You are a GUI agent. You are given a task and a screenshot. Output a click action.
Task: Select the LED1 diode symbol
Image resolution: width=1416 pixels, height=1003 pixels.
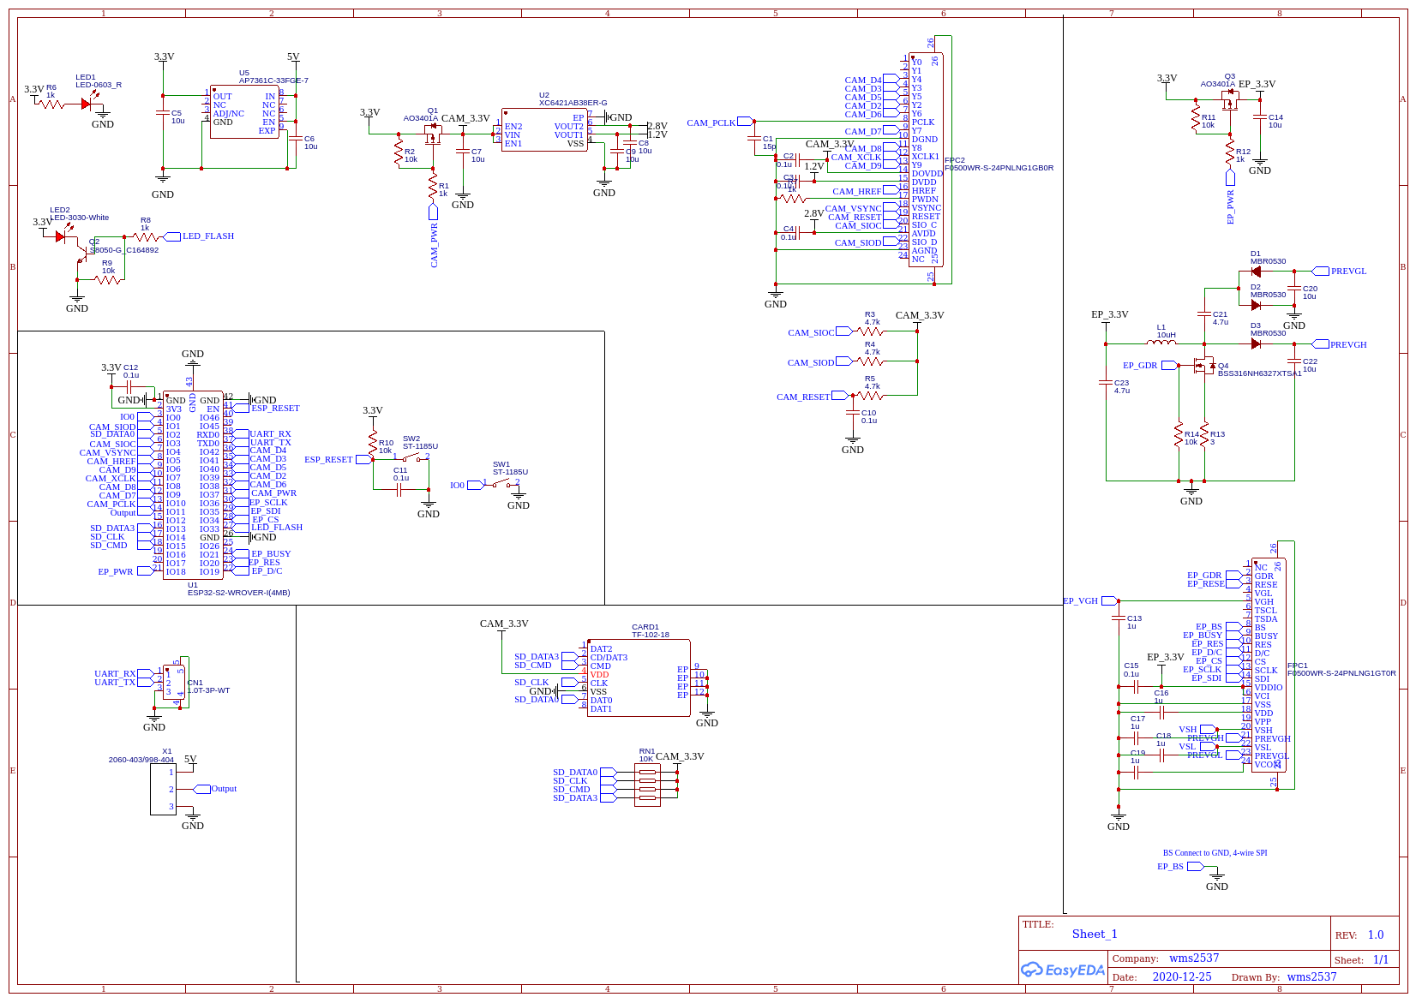[87, 104]
